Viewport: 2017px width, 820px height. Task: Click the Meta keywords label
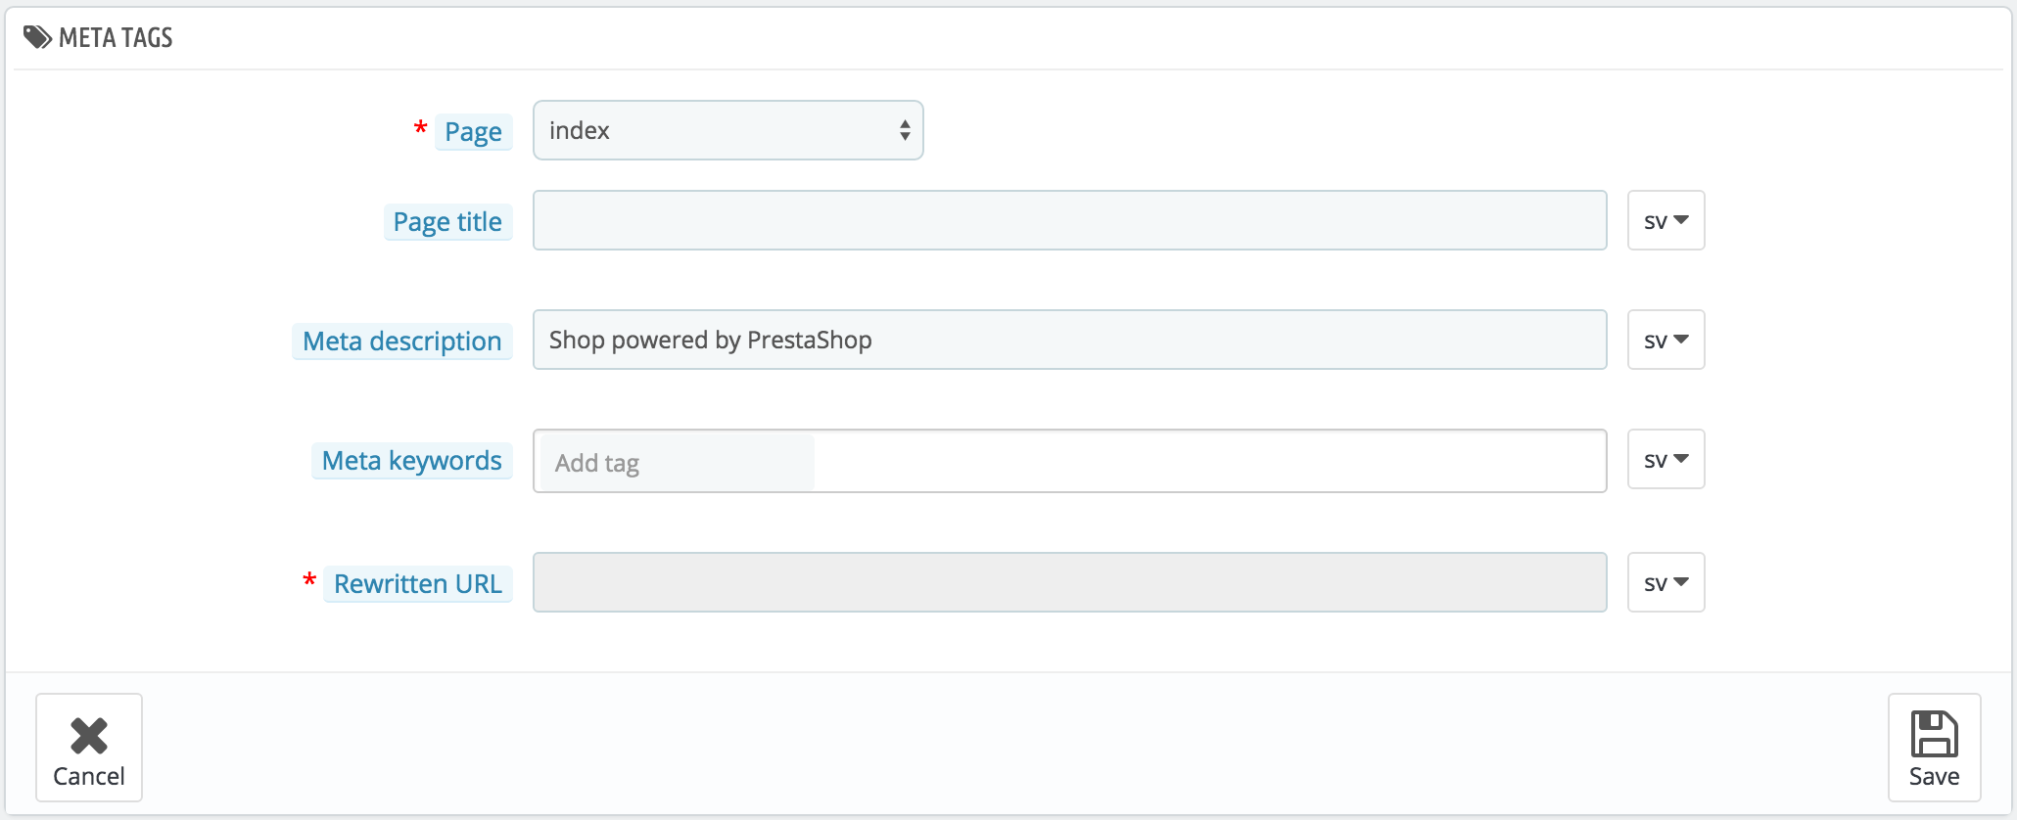(412, 461)
